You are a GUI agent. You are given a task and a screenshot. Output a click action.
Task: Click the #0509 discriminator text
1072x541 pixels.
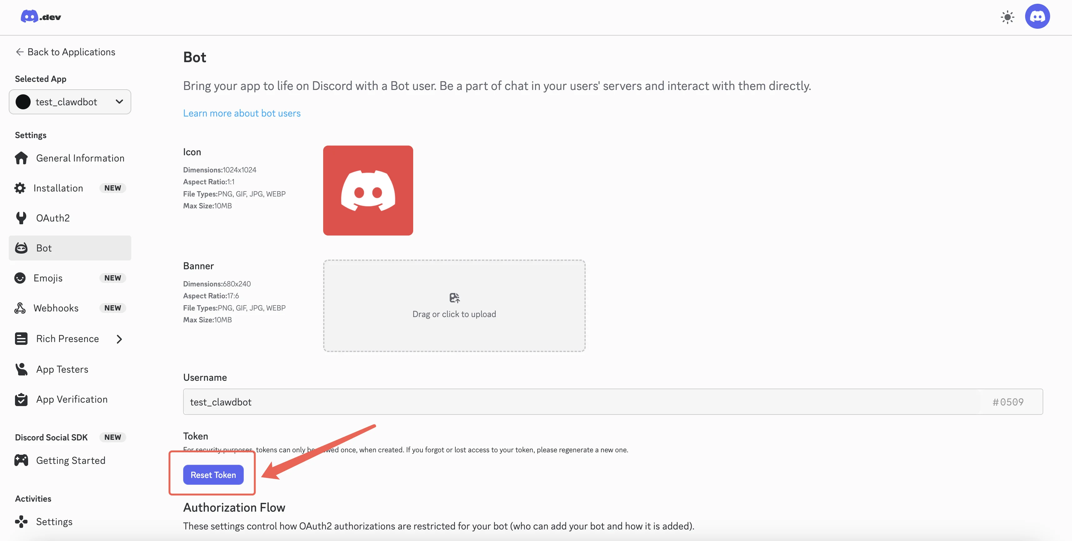pos(1008,402)
